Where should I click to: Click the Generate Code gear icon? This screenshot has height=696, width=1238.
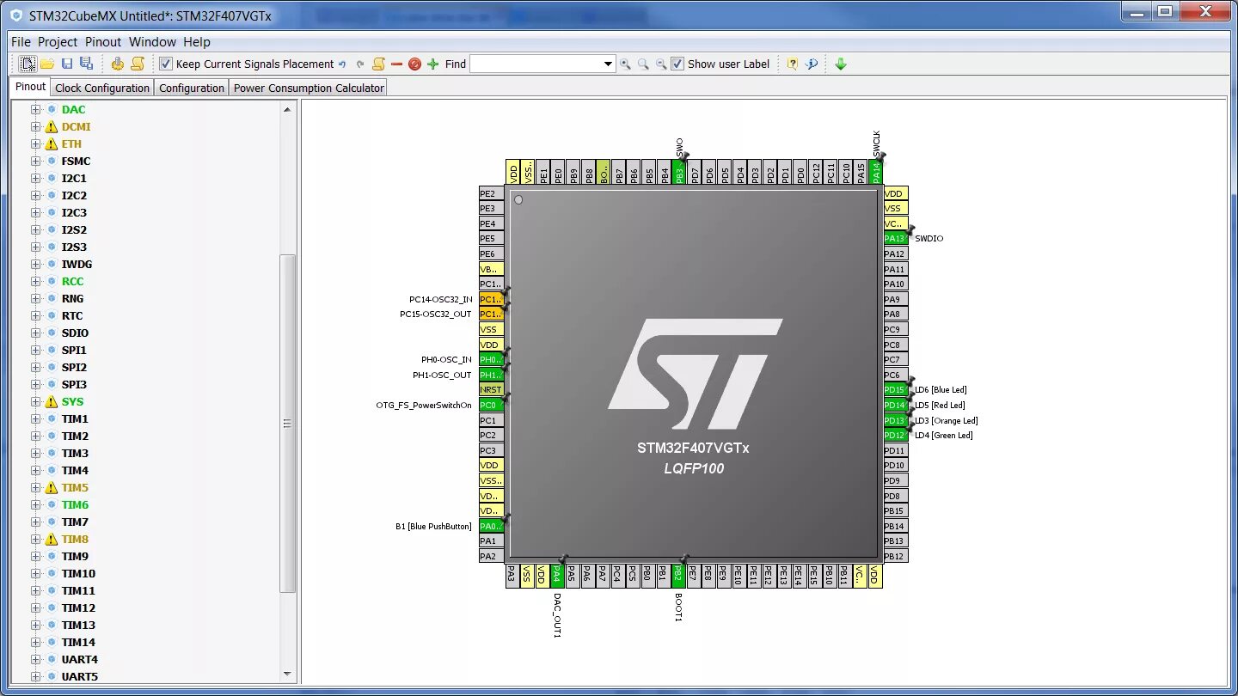pyautogui.click(x=118, y=64)
